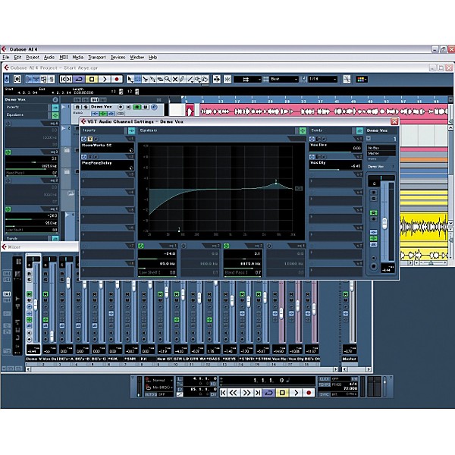Click the Mixer horizontal scrollbar

[x=182, y=369]
